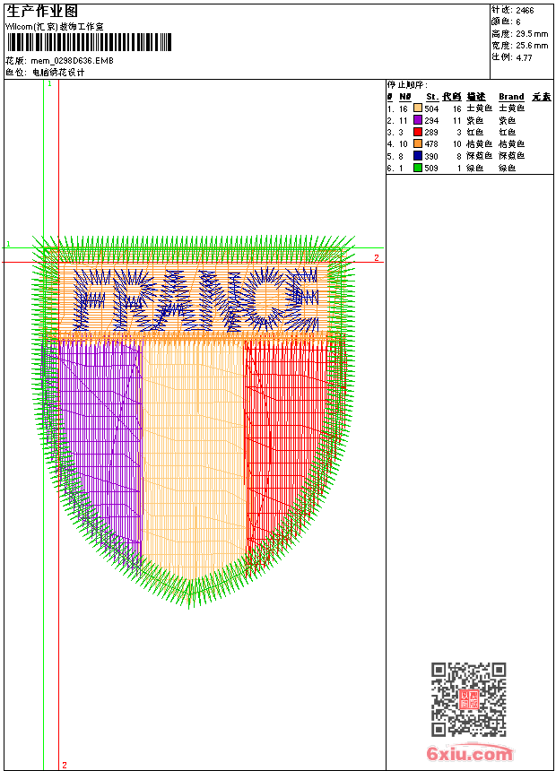This screenshot has height=771, width=556.
Task: Click the purple color swatch, code 294
Action: tap(418, 120)
